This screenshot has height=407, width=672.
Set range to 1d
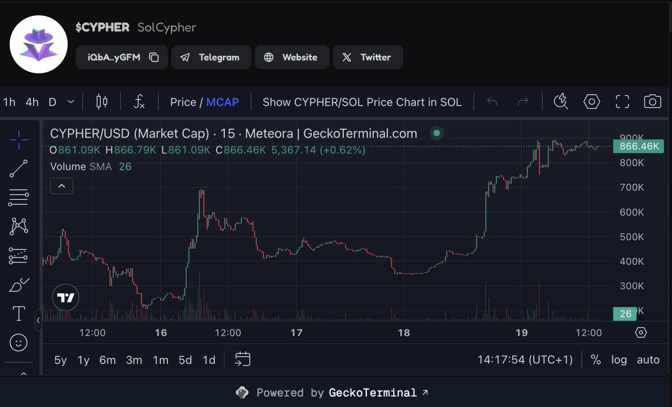[209, 360]
